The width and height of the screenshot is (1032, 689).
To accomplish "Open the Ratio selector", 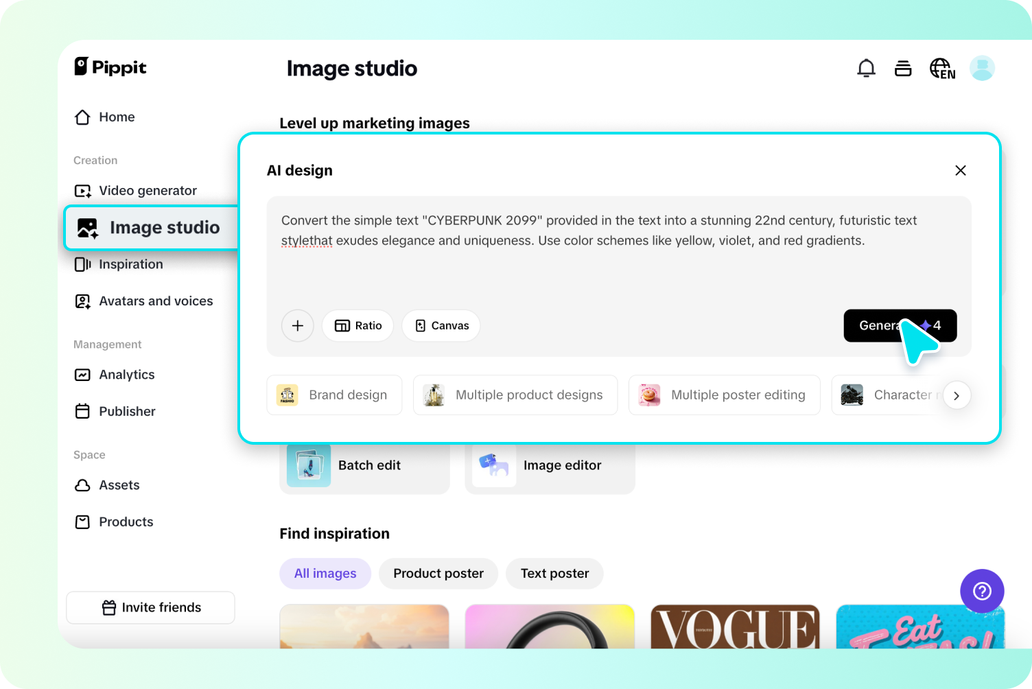I will click(357, 325).
